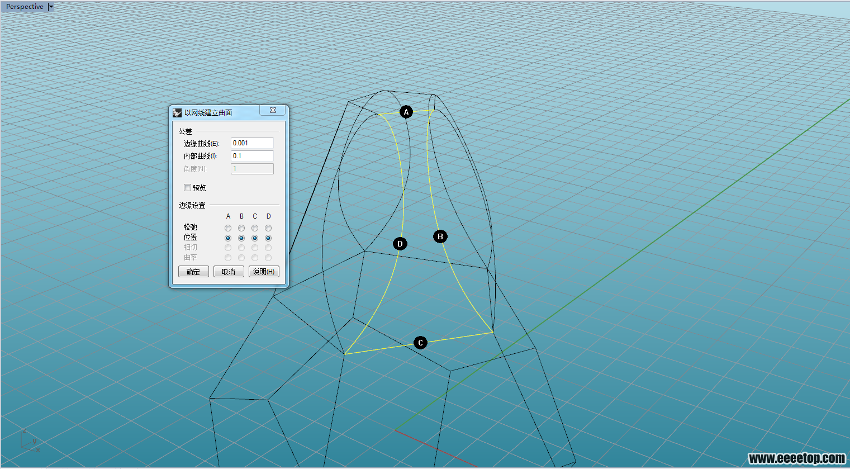Confirm with the 确定 button

click(x=193, y=272)
